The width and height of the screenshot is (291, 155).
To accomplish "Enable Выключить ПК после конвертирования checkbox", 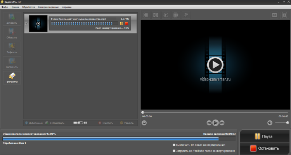I will (174, 145).
